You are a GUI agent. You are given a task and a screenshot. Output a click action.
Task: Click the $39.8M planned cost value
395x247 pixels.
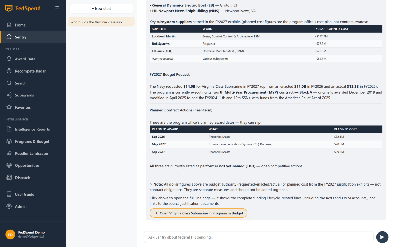(x=339, y=152)
